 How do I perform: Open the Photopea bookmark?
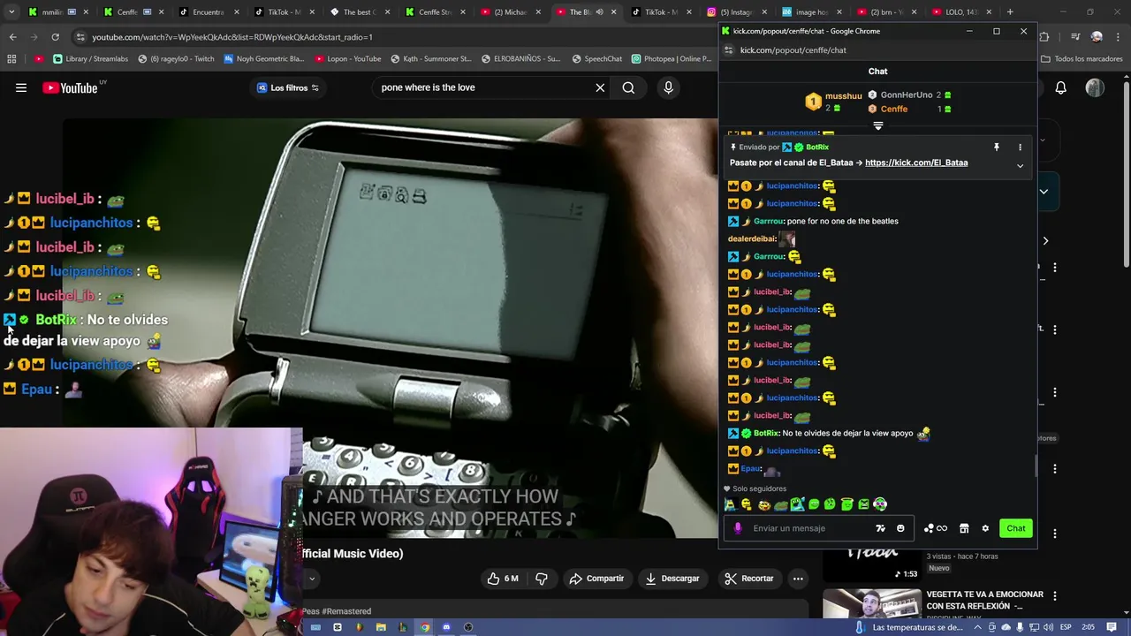click(x=672, y=59)
